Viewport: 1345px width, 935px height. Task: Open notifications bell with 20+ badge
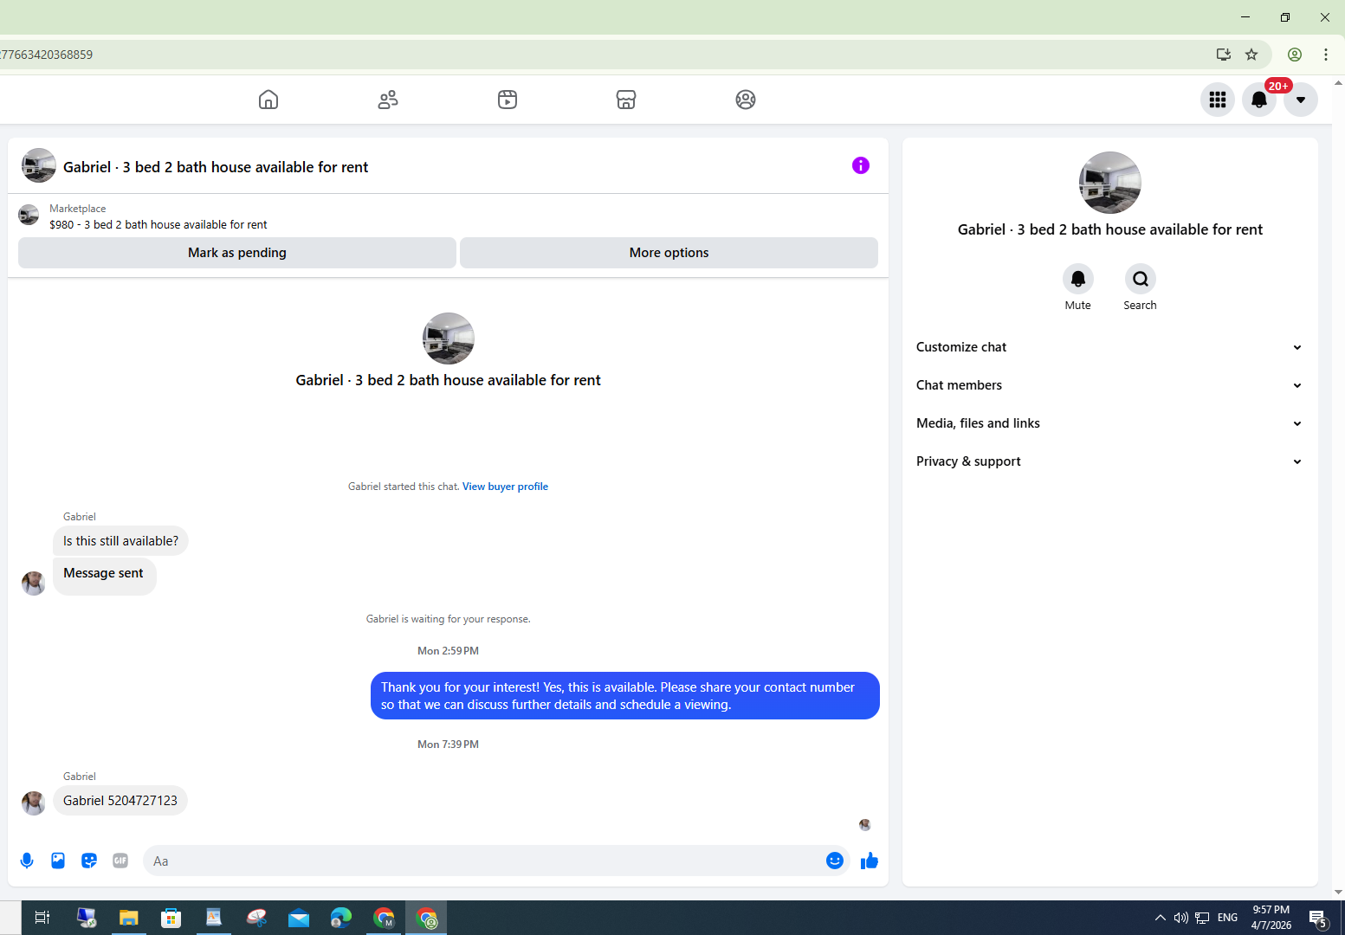coord(1259,100)
